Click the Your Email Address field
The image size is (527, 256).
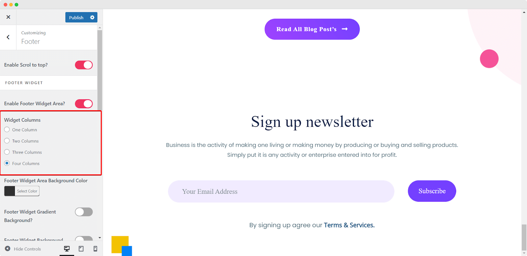point(281,191)
